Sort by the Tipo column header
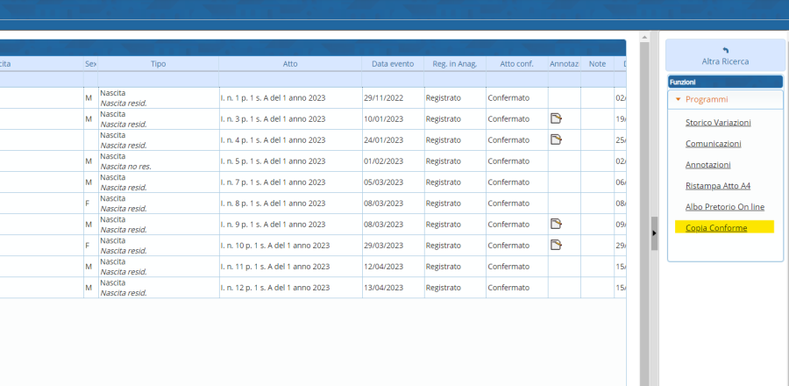This screenshot has width=789, height=386. click(158, 63)
